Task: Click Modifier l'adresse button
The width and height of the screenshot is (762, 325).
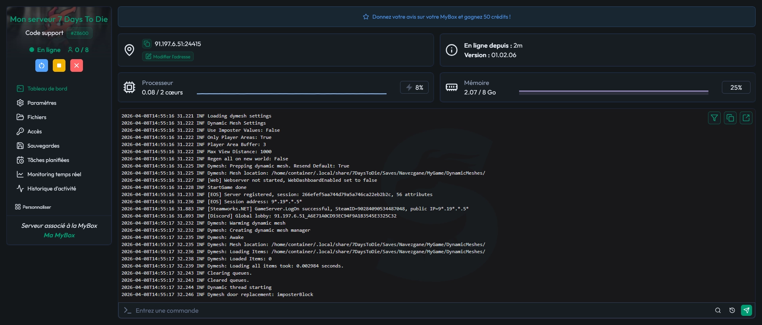Action: click(168, 56)
